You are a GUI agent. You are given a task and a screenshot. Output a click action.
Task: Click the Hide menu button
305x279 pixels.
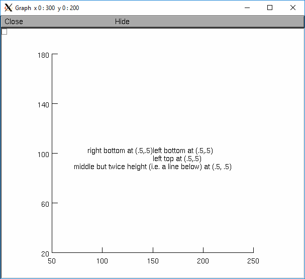pyautogui.click(x=122, y=22)
